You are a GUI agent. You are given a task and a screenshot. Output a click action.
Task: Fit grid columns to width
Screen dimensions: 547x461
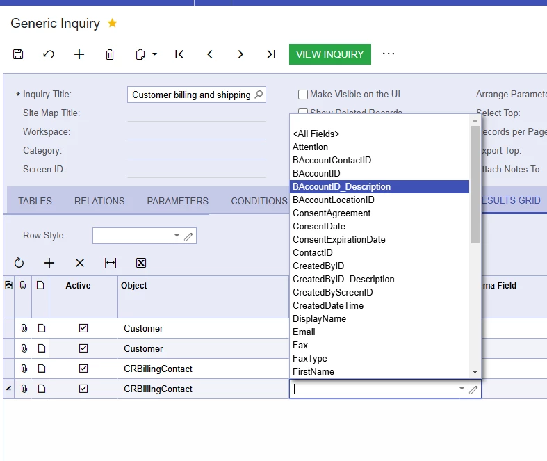point(111,263)
